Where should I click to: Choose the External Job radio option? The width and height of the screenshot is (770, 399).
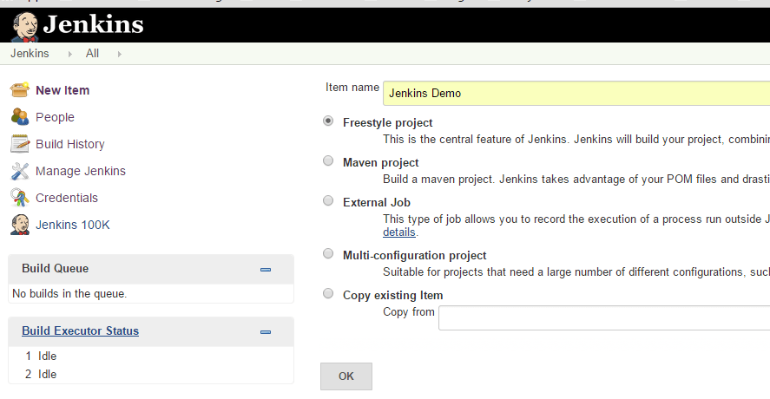(x=328, y=201)
